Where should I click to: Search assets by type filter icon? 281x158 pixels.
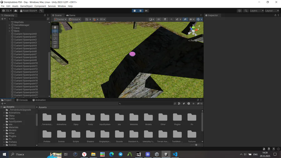[x=179, y=104]
